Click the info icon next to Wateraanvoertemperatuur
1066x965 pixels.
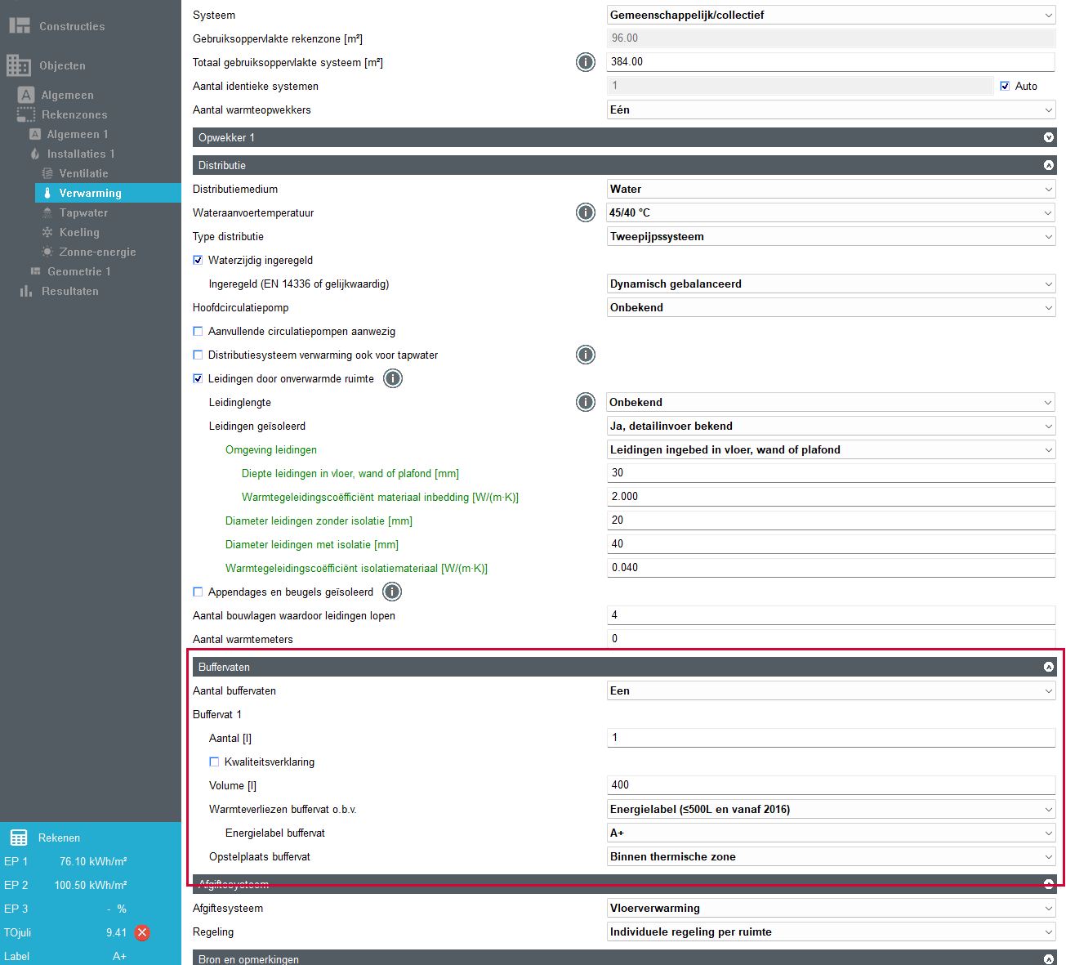pyautogui.click(x=586, y=212)
